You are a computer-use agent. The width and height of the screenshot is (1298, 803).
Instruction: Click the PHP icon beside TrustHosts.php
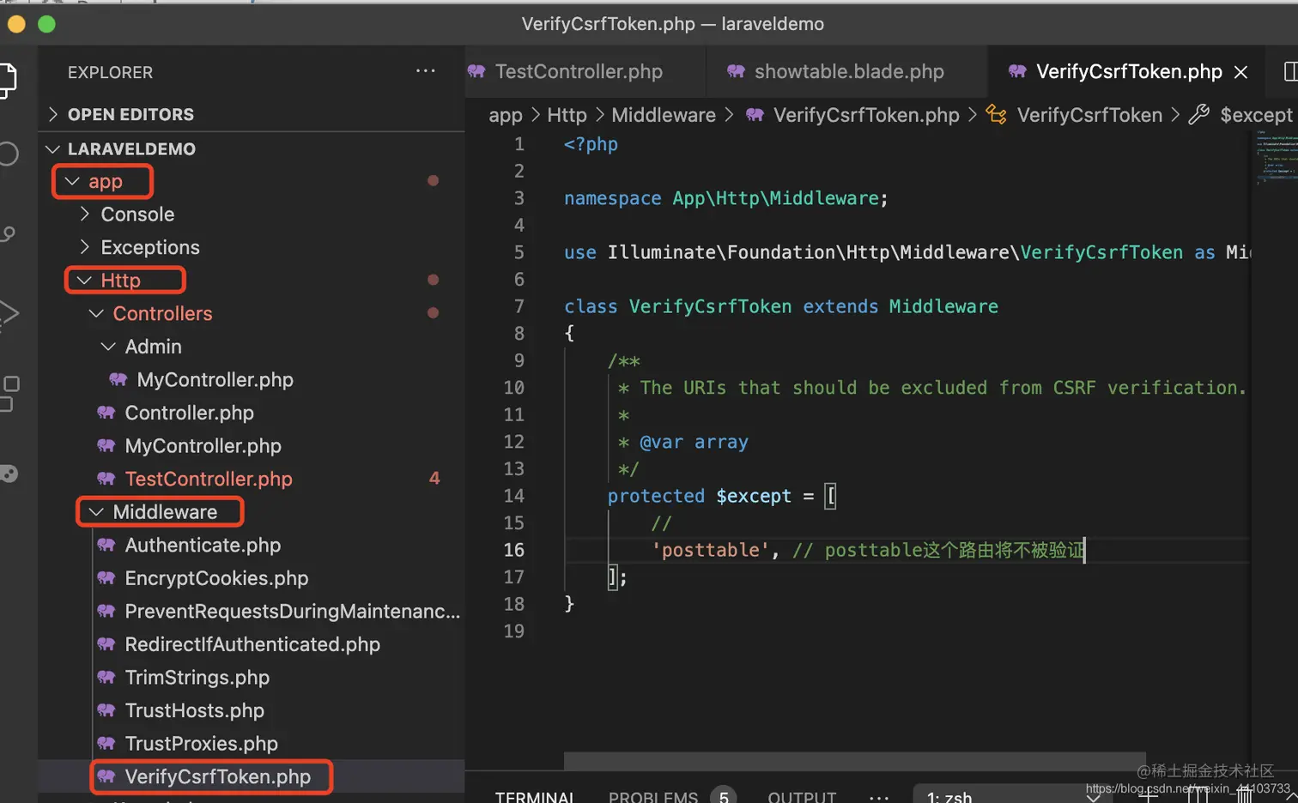pyautogui.click(x=106, y=710)
